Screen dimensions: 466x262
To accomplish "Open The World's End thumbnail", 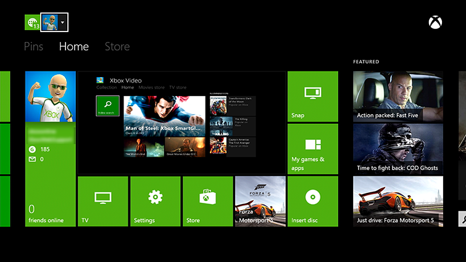I will 144,147.
